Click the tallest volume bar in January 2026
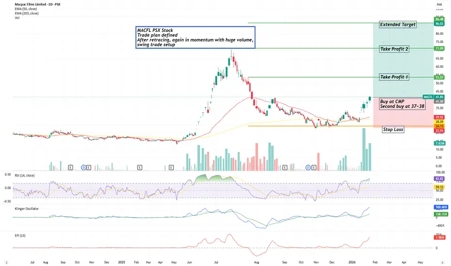 pyautogui.click(x=364, y=149)
